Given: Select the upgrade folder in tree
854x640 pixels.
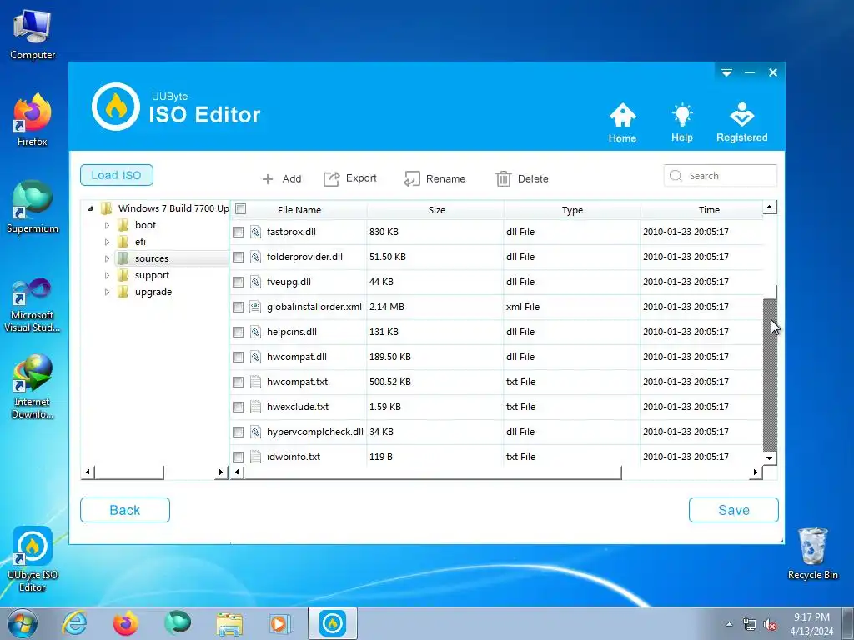Looking at the screenshot, I should (153, 292).
